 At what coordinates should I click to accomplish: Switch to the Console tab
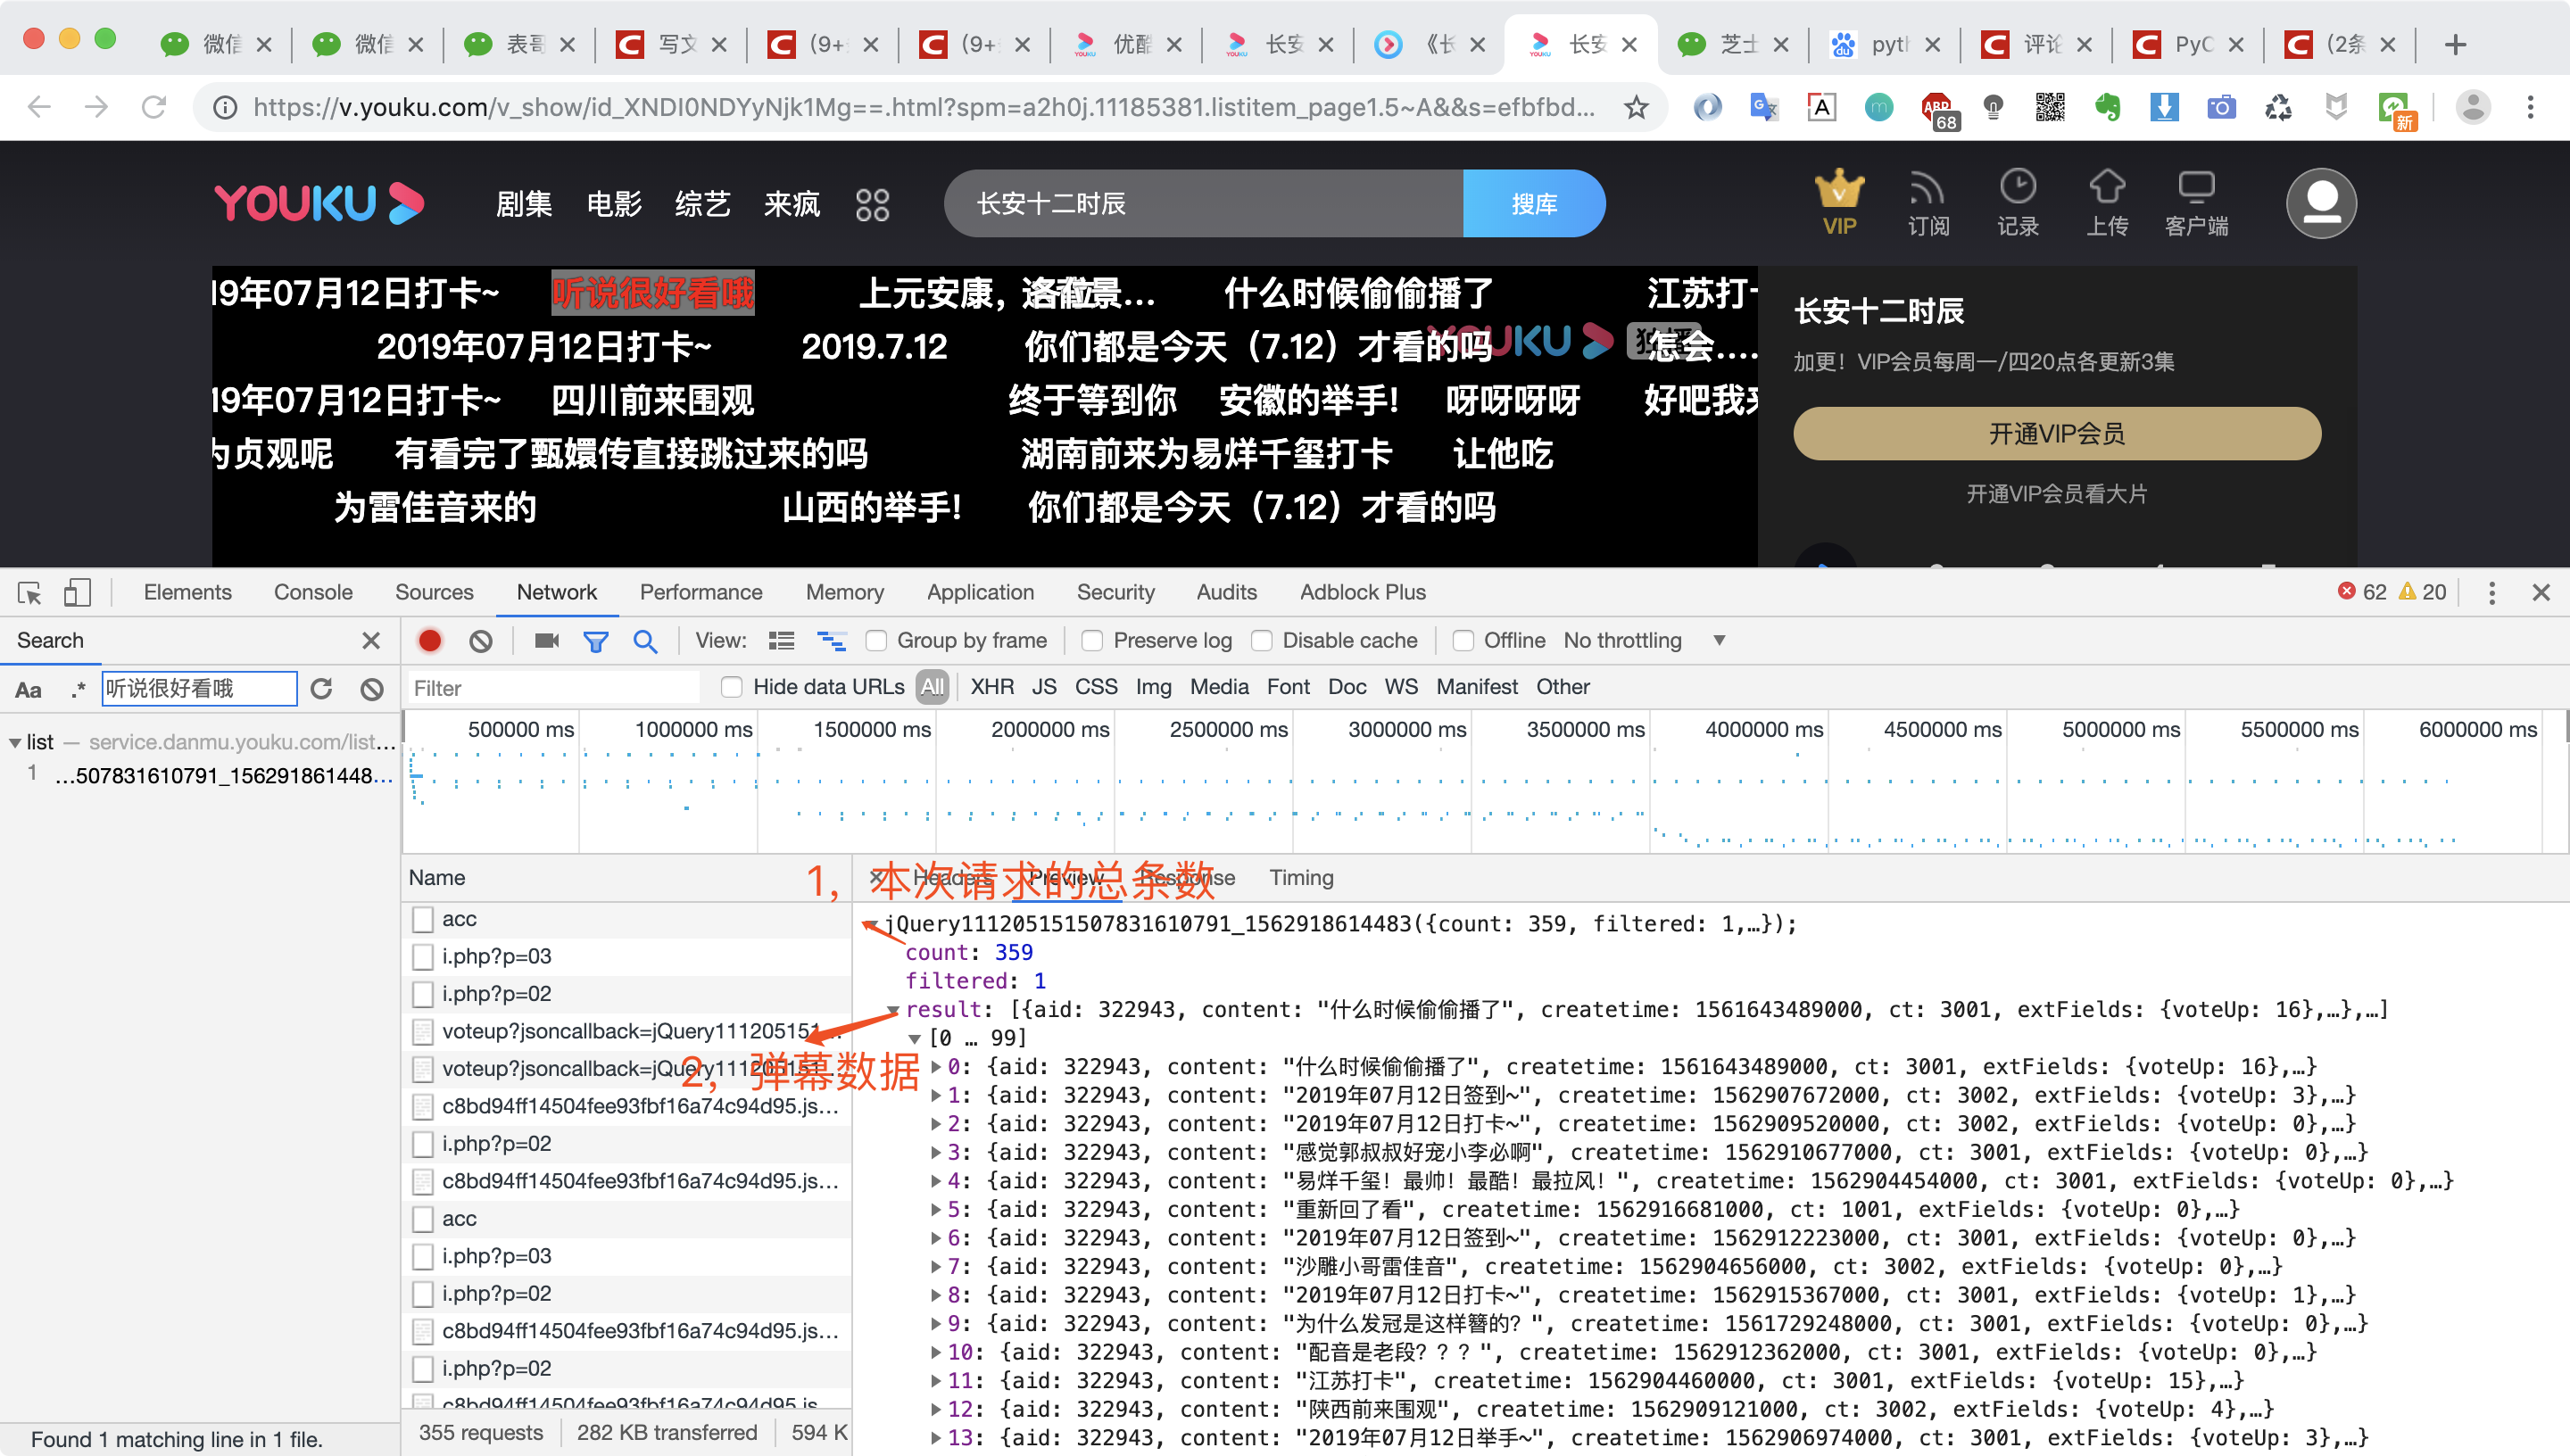point(313,593)
